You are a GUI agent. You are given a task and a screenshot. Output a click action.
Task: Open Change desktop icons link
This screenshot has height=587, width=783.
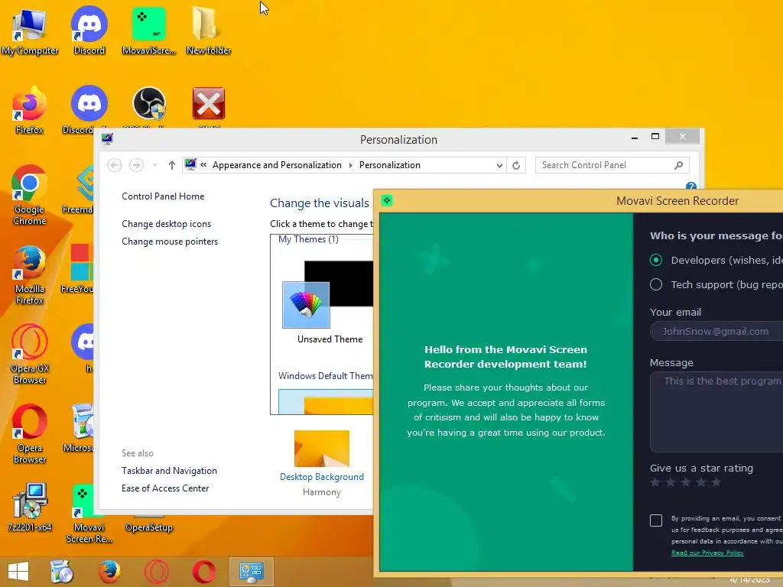(166, 224)
